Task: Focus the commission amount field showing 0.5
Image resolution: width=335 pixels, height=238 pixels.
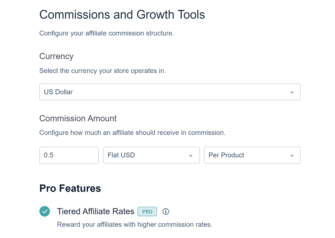Action: (x=69, y=155)
